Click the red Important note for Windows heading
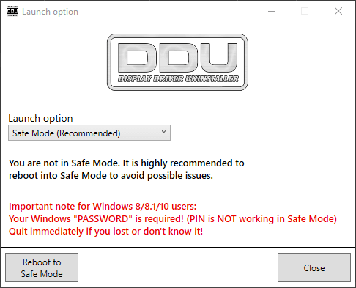The image size is (356, 288). (x=103, y=207)
